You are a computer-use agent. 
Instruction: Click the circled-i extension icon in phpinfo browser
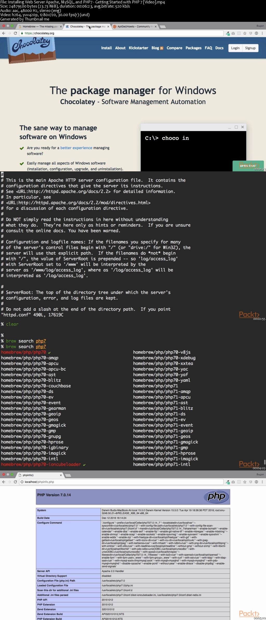point(256,482)
